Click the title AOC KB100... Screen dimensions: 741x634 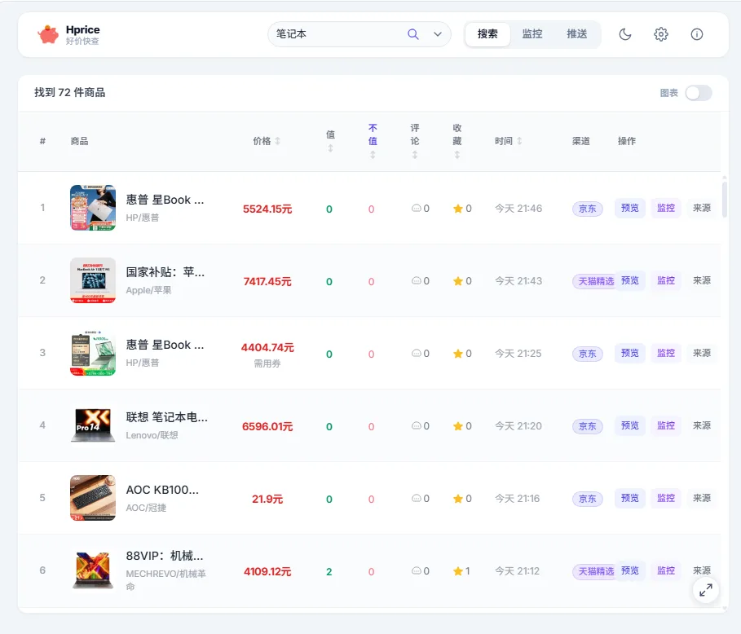click(162, 490)
